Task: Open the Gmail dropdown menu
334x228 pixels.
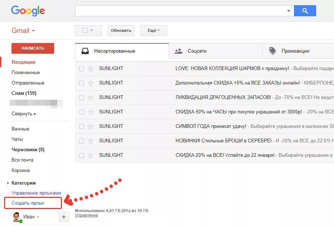Action: [x=23, y=30]
